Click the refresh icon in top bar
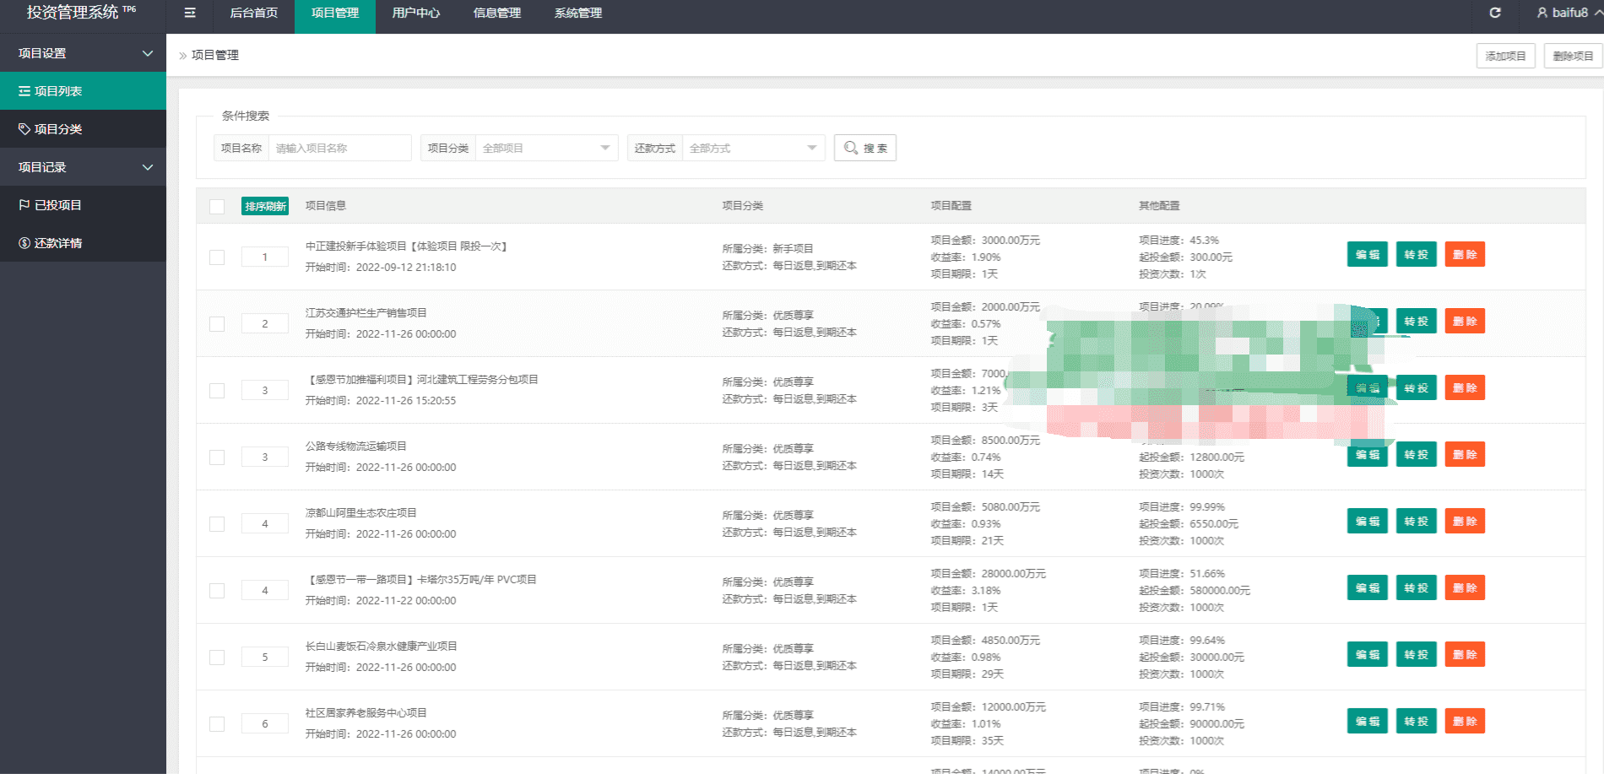Screen dimensions: 1604x774 coord(1495,13)
